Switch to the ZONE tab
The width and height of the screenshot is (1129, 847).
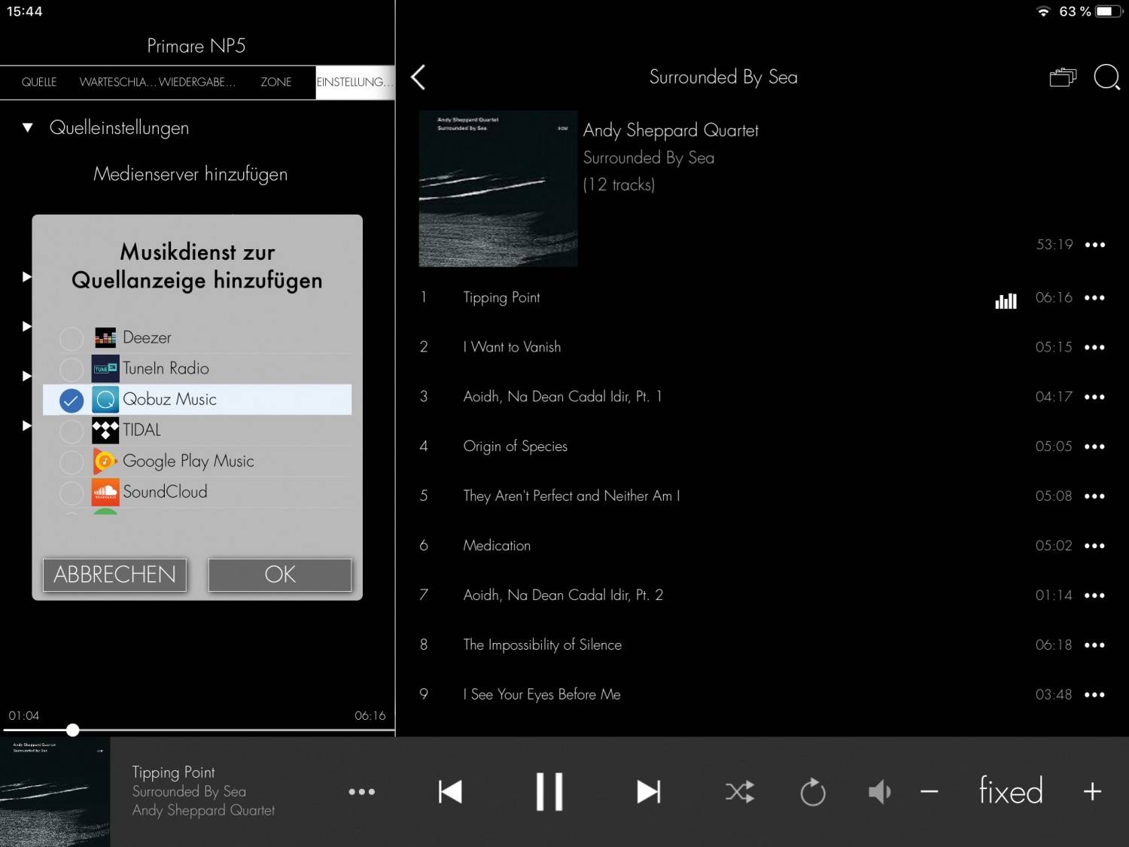(276, 82)
